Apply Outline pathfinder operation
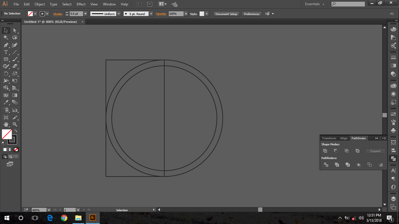Image resolution: width=399 pixels, height=224 pixels. point(370,165)
